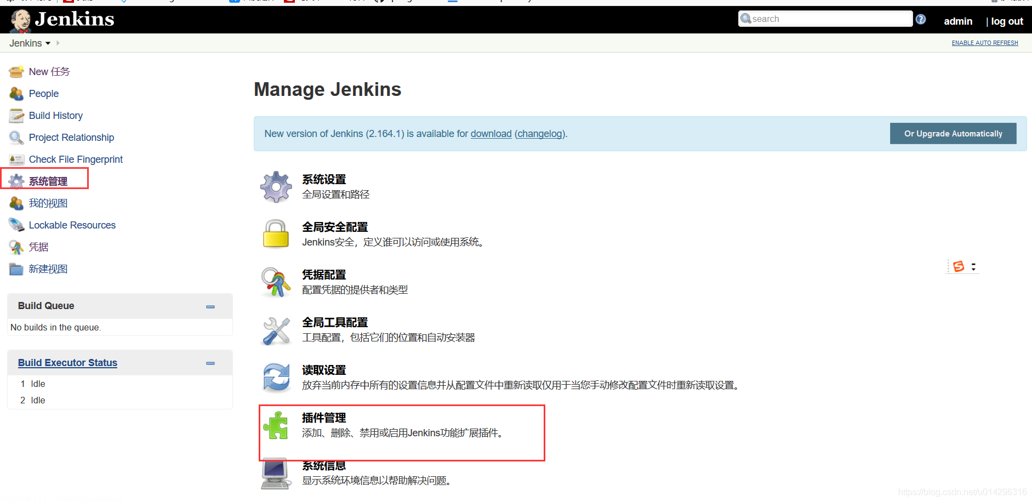Click the search input field
Viewport: 1032px width, 502px height.
pyautogui.click(x=825, y=19)
